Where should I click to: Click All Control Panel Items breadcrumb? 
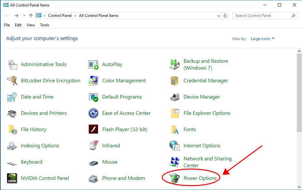click(x=99, y=16)
